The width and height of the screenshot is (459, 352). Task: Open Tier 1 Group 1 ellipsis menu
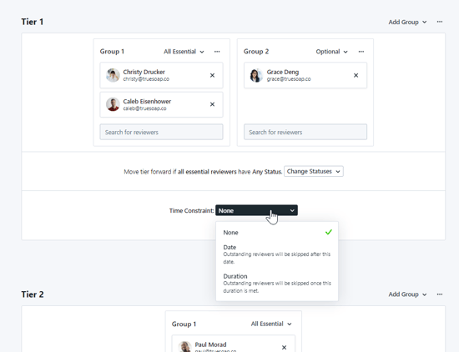coord(217,52)
